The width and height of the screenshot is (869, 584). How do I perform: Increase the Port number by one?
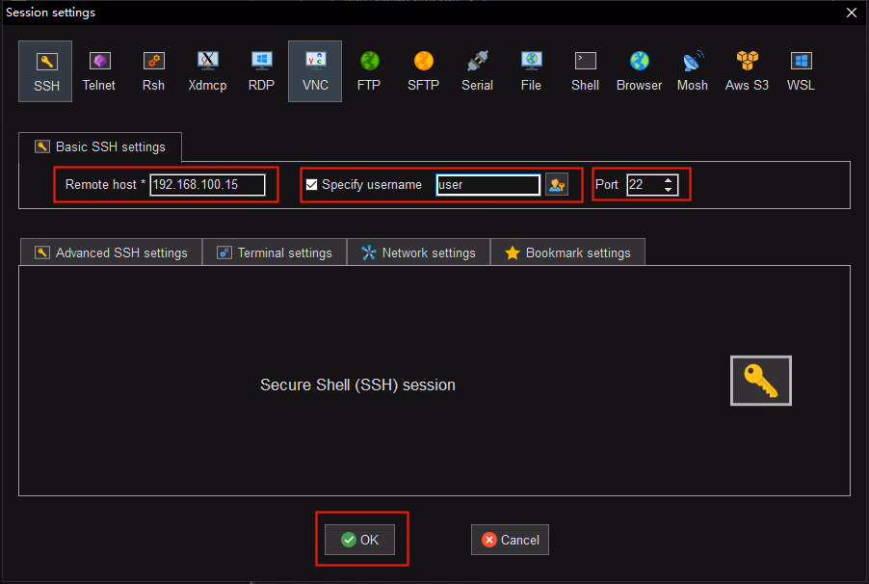pos(669,180)
